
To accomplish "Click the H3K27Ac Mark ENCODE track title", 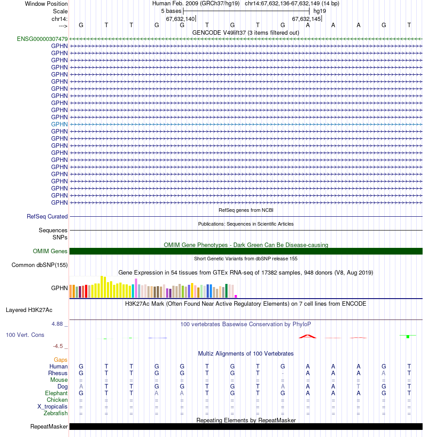I will (x=246, y=304).
